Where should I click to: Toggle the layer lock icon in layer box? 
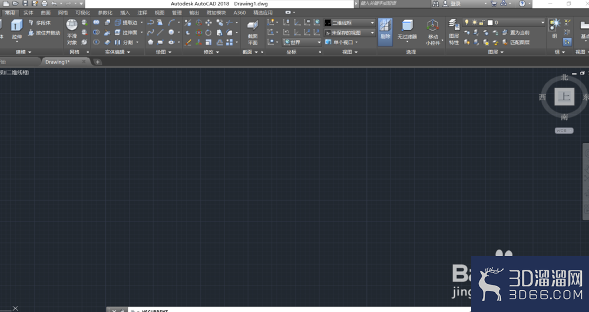pos(482,22)
